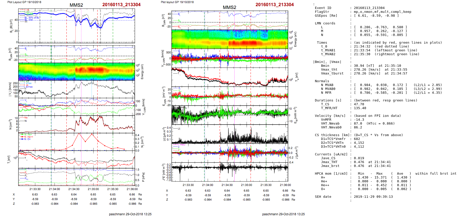Click the "t_MVAB1" label
The width and height of the screenshot is (463, 216).
[328, 50]
